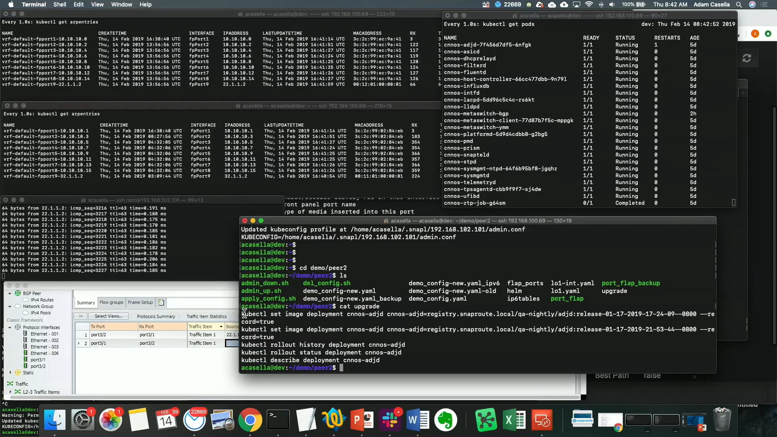Image resolution: width=777 pixels, height=437 pixels.
Task: Click the refresh icon in browser window
Action: pyautogui.click(x=747, y=58)
